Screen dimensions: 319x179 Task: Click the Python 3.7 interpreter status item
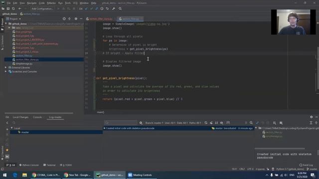point(290,169)
